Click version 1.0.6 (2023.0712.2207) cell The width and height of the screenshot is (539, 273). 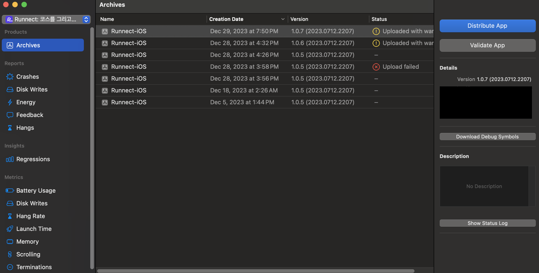pyautogui.click(x=323, y=43)
